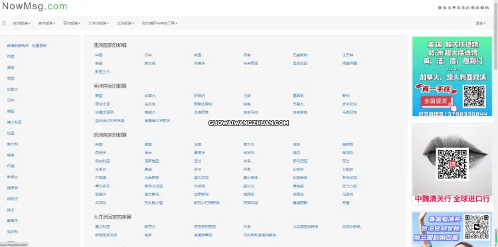Open 哥伦比亚 under 美洲国家的邮编
This screenshot has width=498, height=247.
[x=102, y=104]
